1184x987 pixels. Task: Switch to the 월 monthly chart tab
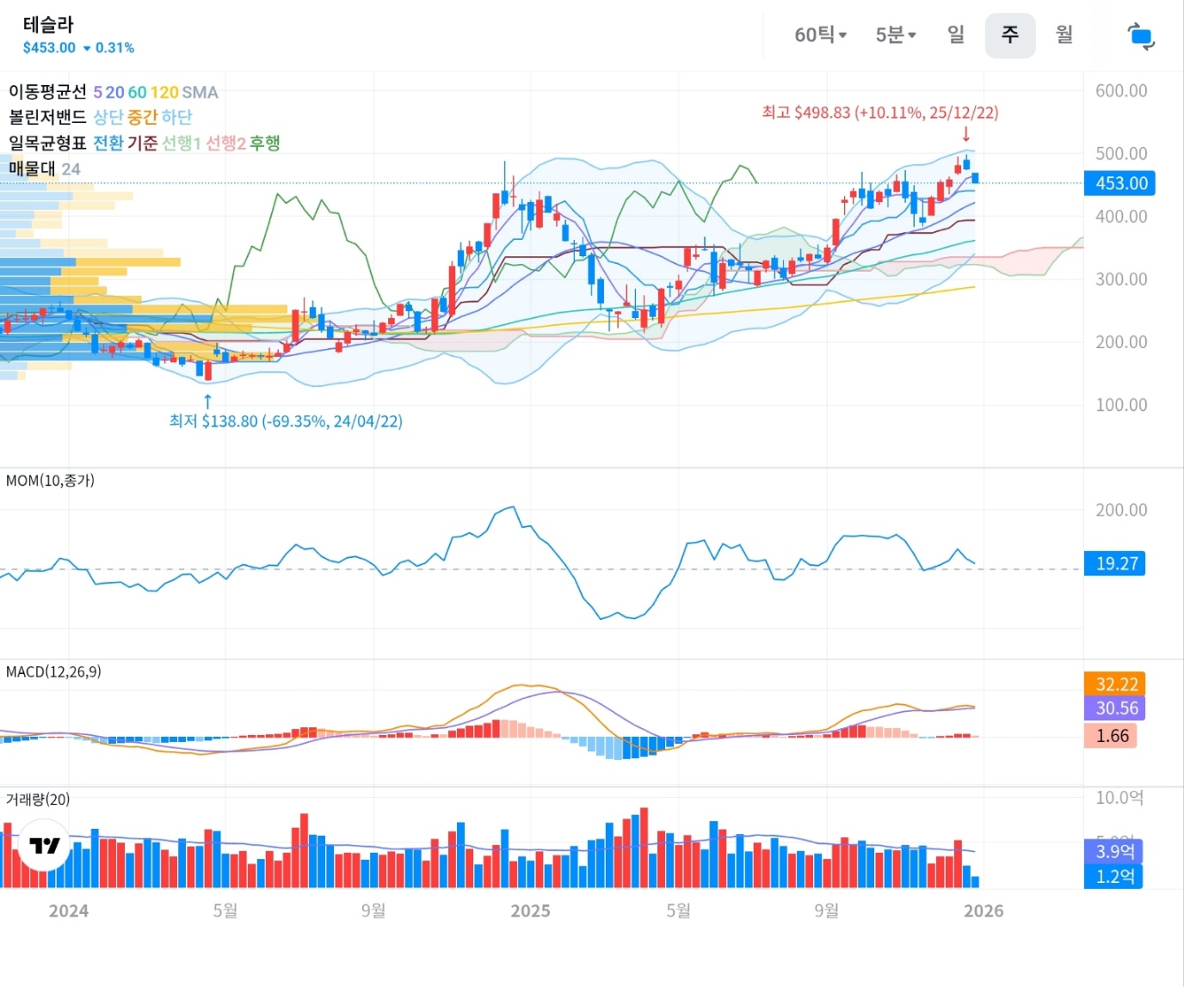1064,35
